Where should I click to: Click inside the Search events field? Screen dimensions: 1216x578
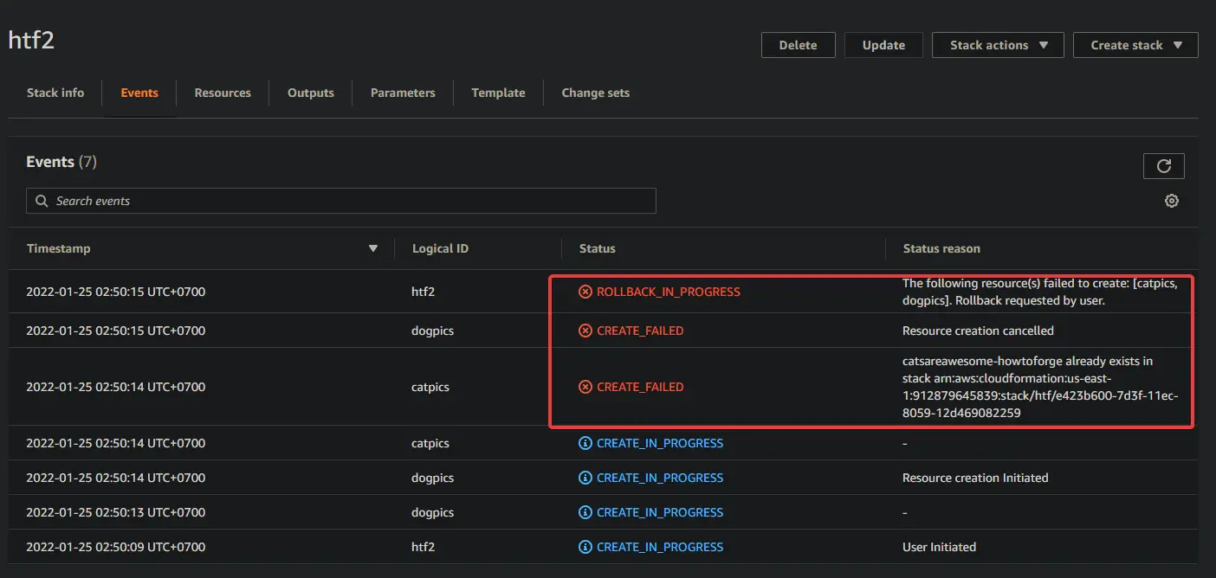tap(260, 200)
